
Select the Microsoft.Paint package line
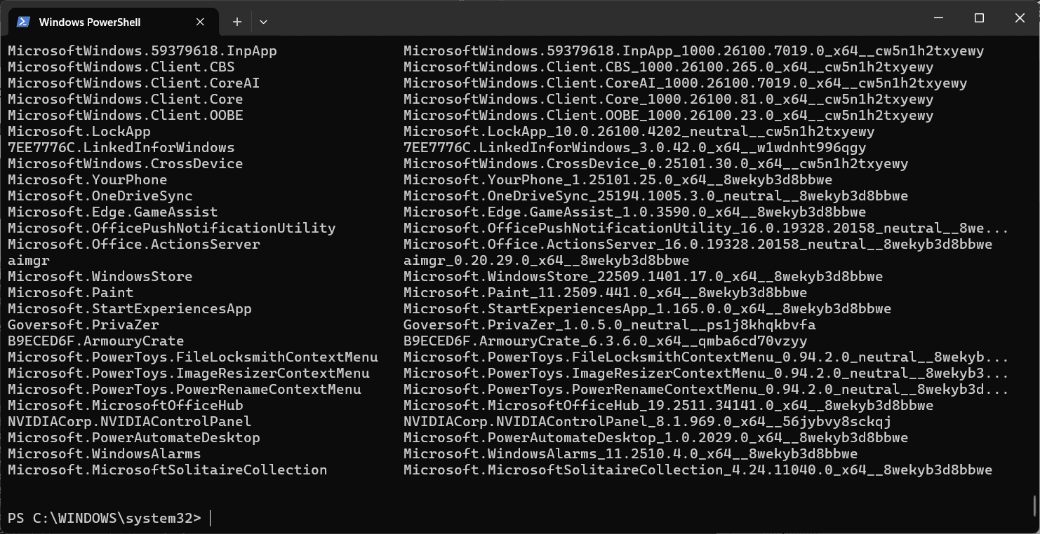[70, 292]
